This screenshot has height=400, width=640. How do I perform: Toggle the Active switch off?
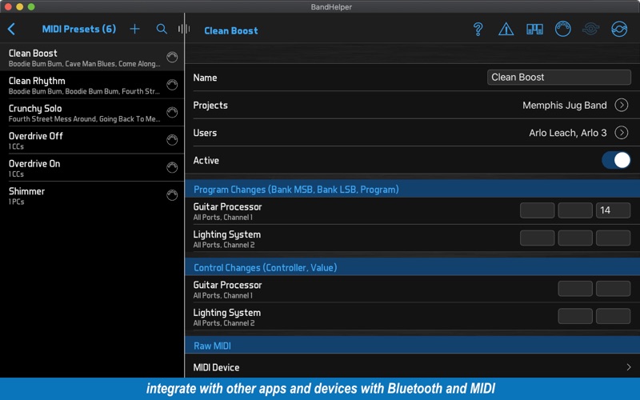[x=616, y=161]
